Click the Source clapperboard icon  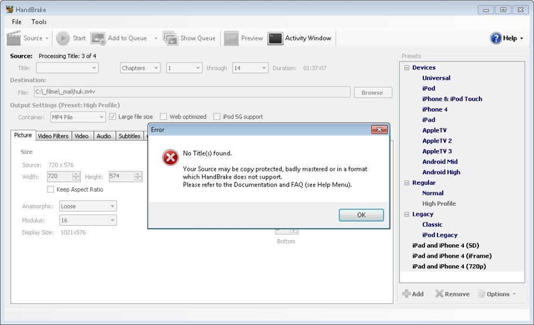[x=13, y=38]
